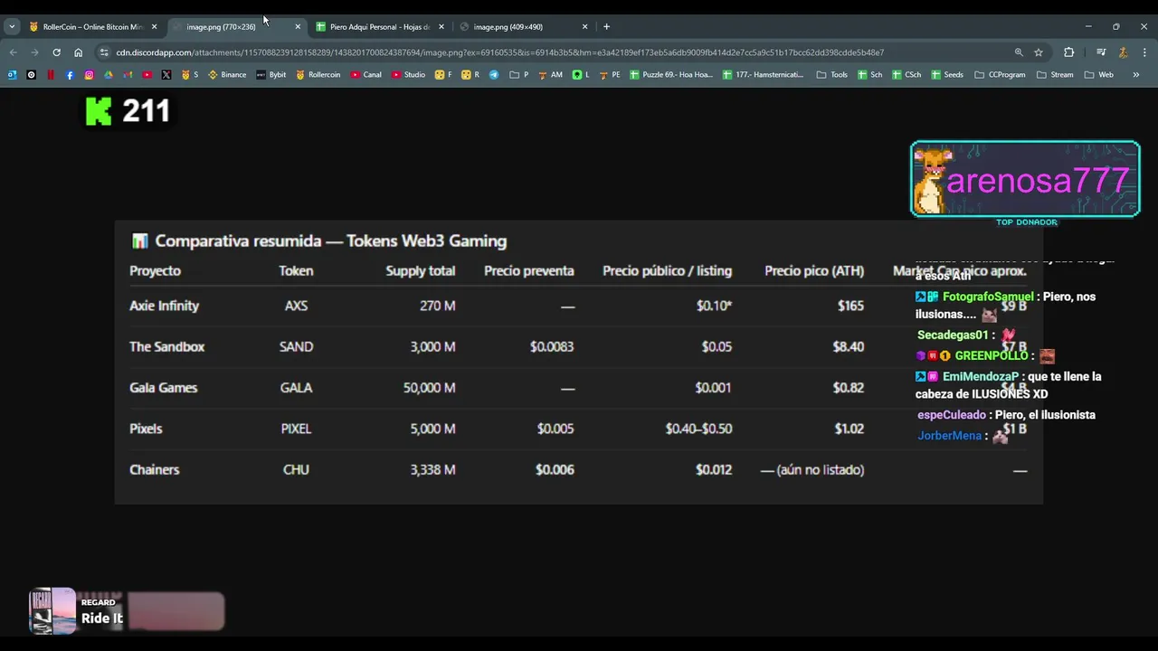This screenshot has height=651, width=1158.
Task: Click the $165 ATH price value
Action: tap(850, 306)
